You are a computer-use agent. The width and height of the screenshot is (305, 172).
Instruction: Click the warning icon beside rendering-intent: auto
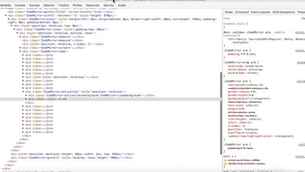pos(225,163)
